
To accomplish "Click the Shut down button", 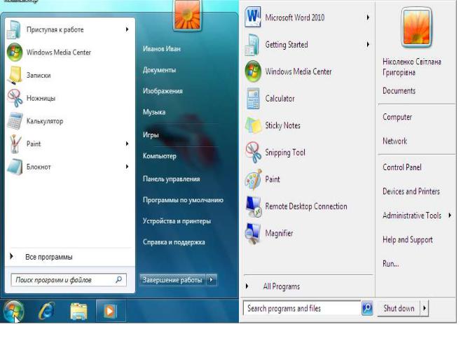I will [x=399, y=308].
